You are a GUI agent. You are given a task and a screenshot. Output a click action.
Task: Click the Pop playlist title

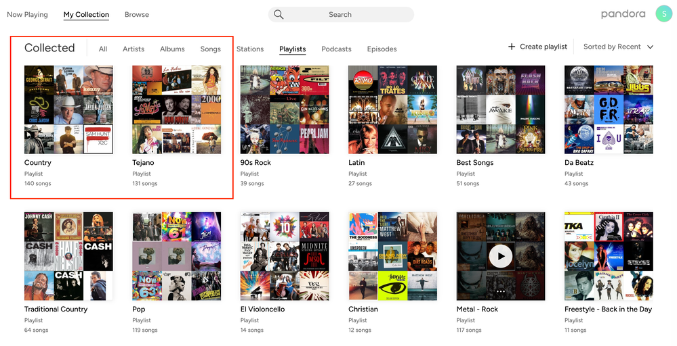[139, 309]
